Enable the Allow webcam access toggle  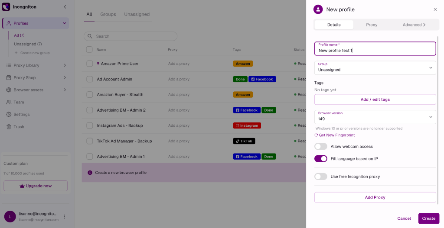321,146
